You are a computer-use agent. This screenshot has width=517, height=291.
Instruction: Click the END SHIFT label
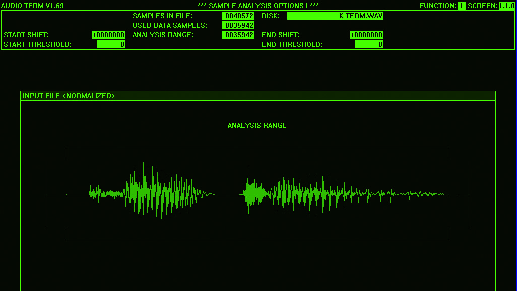(x=281, y=35)
